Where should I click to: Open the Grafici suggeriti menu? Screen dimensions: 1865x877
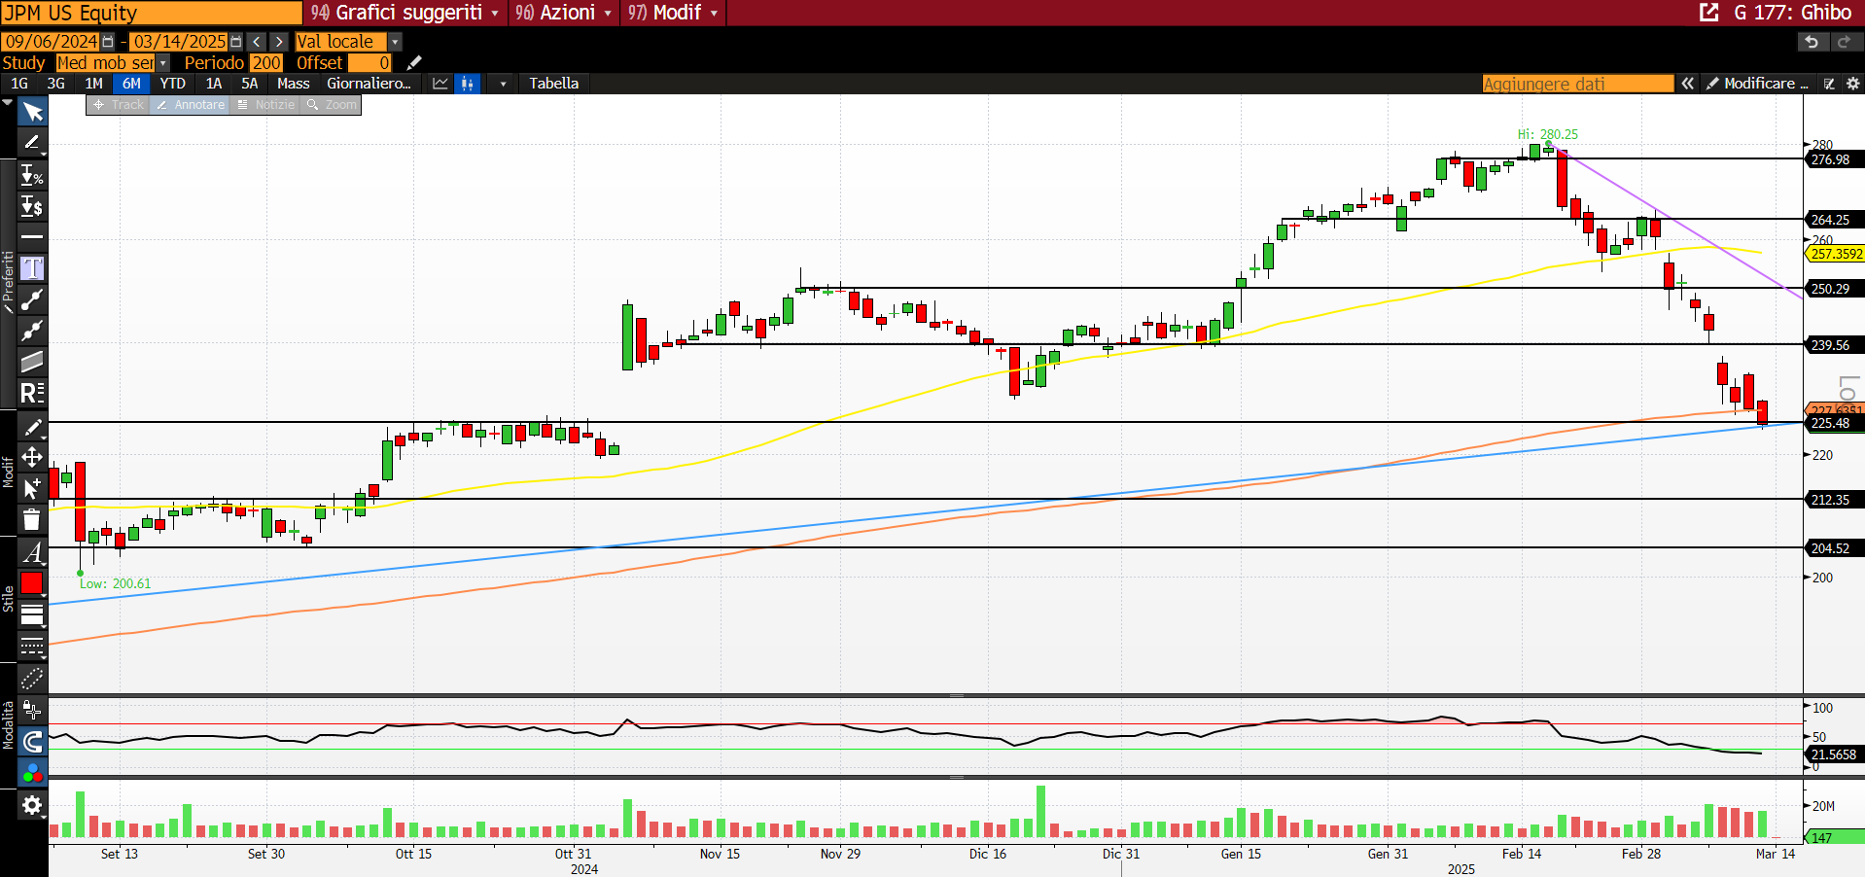tap(405, 13)
